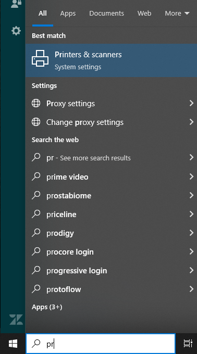
Task: Click the magnifier icon beside protoflow
Action: (36, 289)
